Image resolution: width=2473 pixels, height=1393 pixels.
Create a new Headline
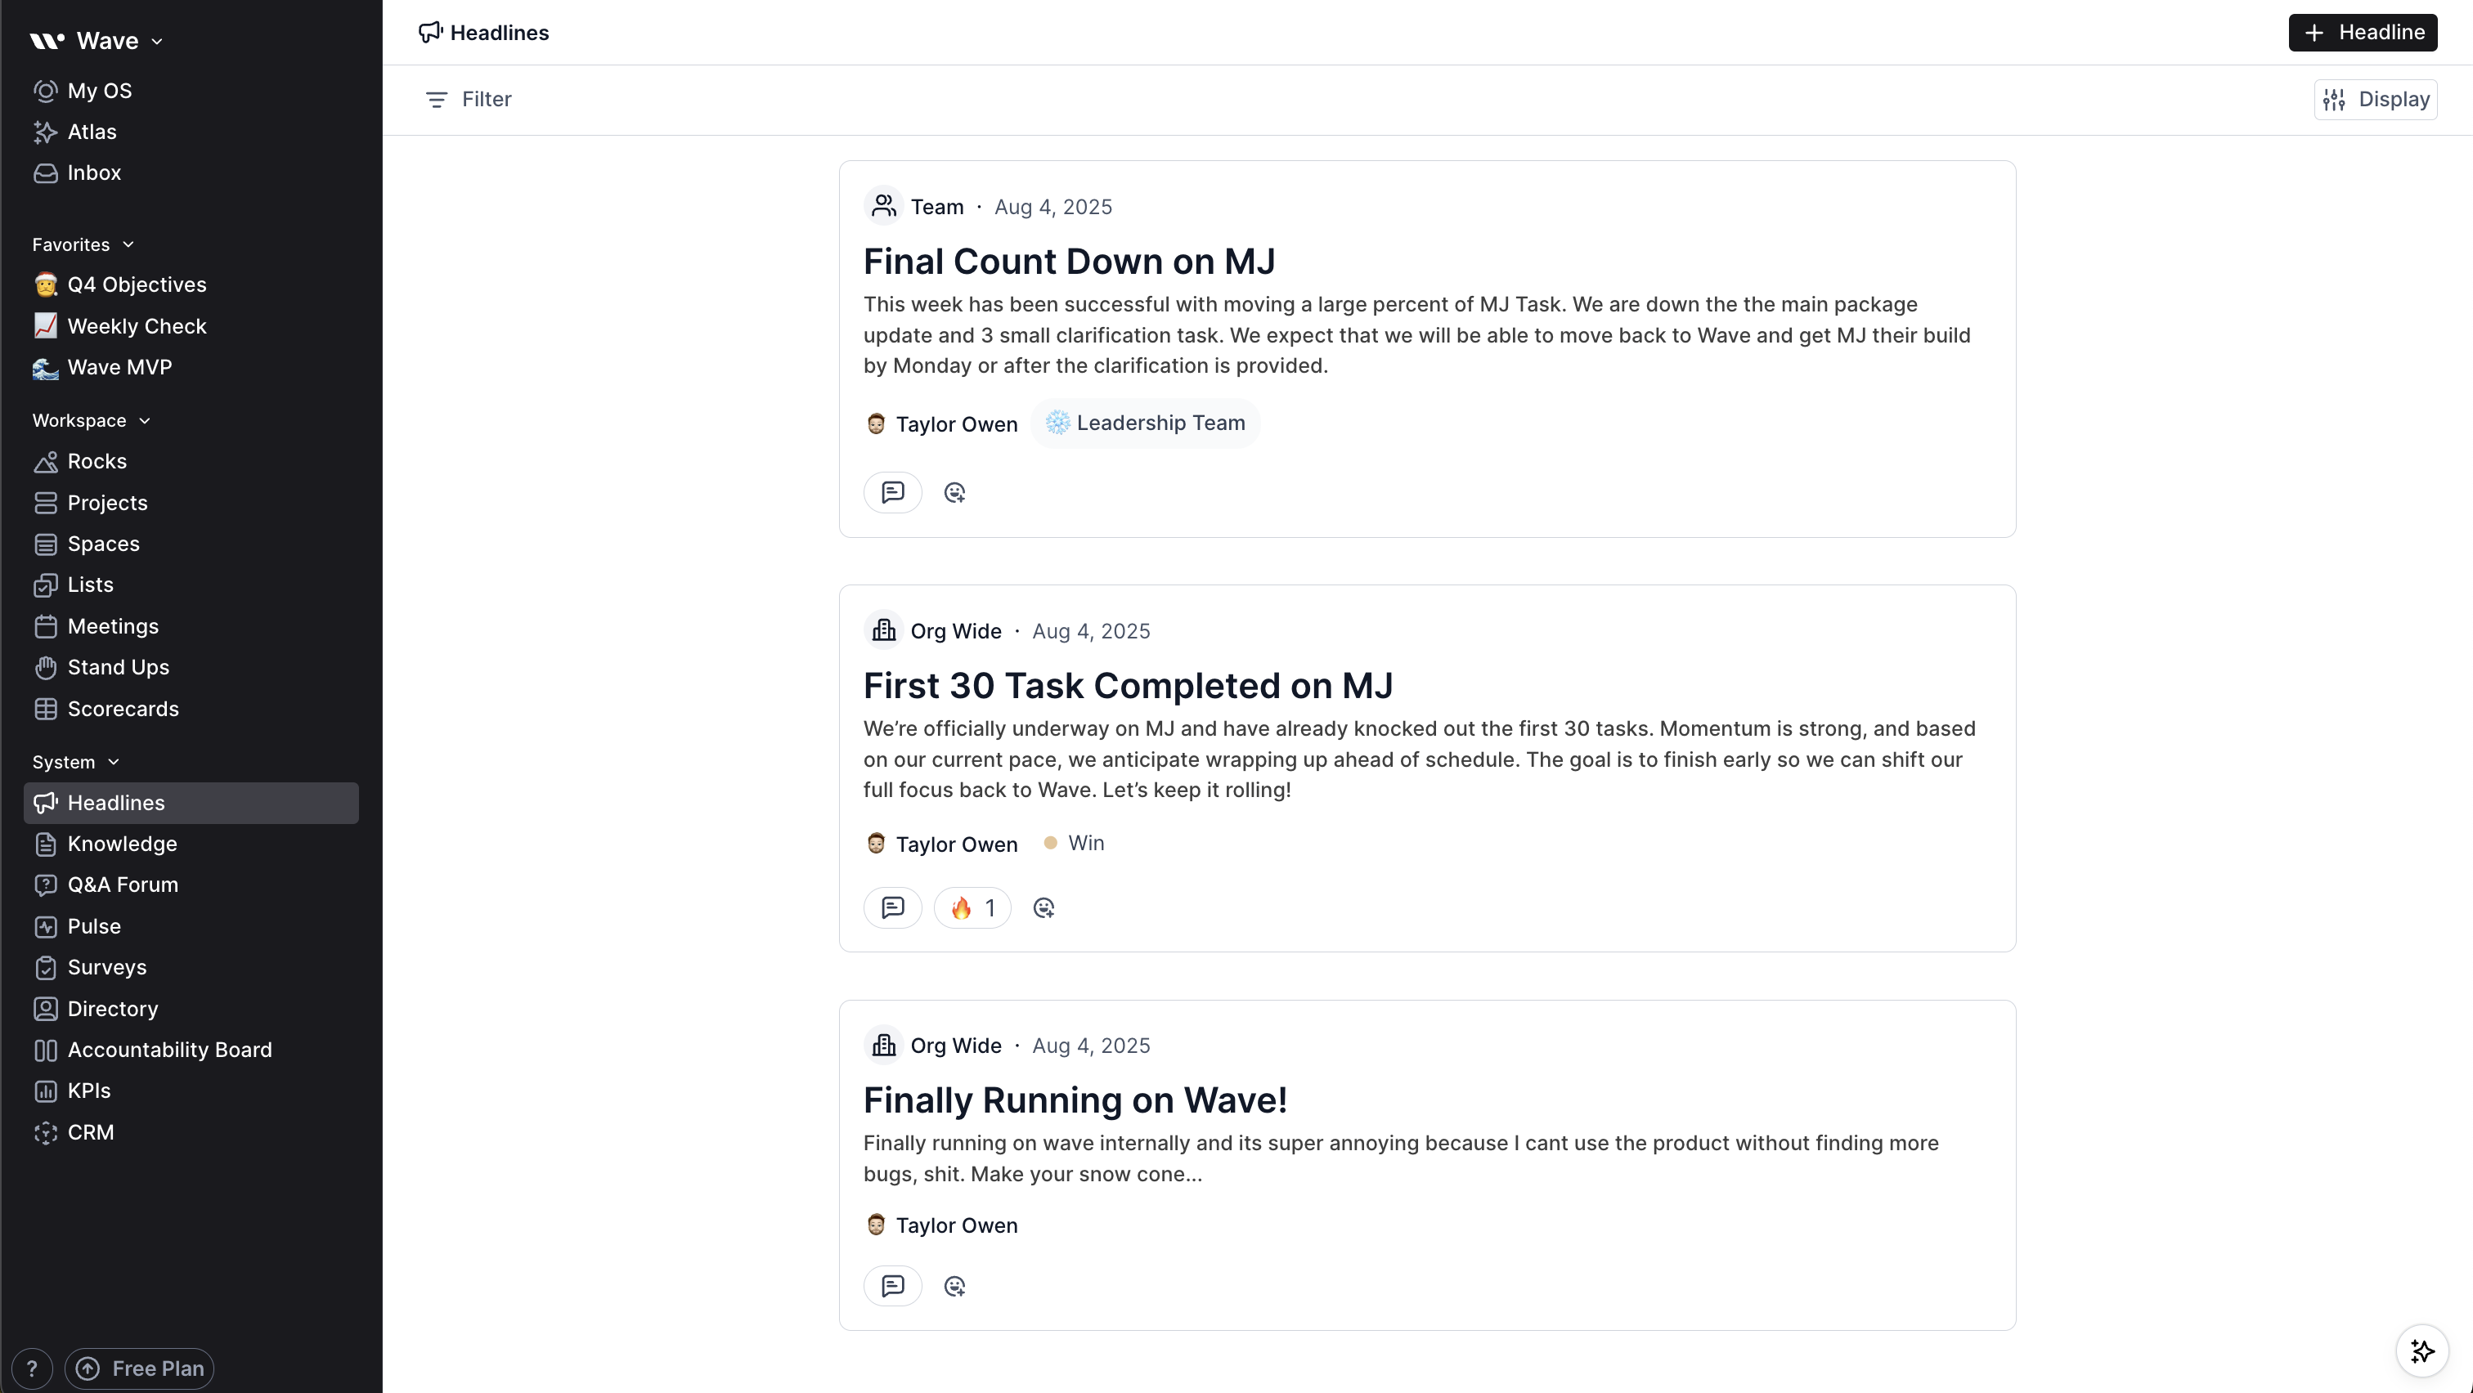click(2363, 32)
